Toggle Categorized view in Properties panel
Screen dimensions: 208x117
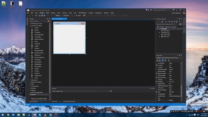tap(157, 60)
